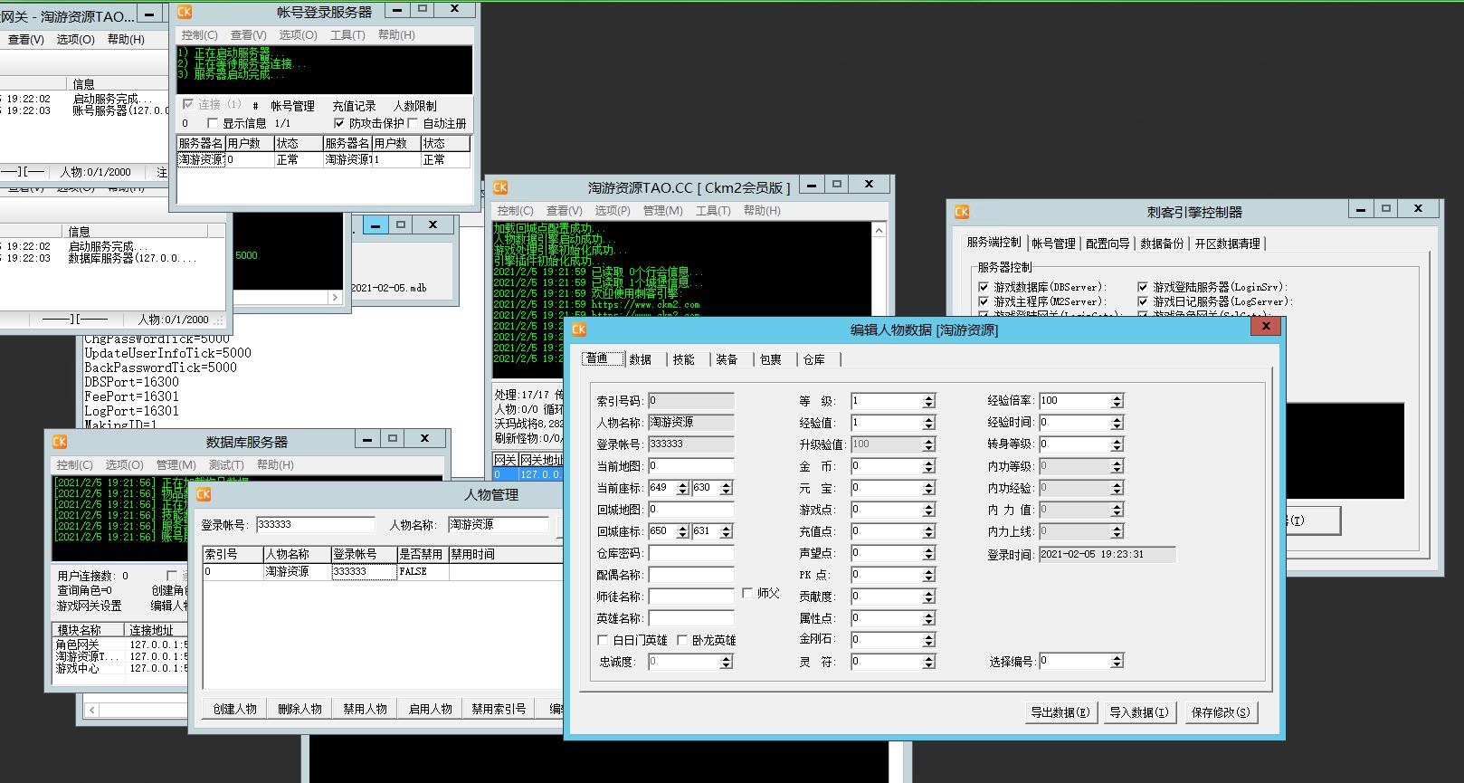Viewport: 1464px width, 783px height.
Task: Decrease the 经验倍率 spinner value
Action: point(1117,405)
